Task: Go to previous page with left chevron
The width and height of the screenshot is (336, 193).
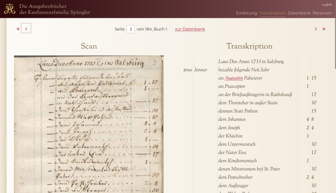Action: point(26,29)
